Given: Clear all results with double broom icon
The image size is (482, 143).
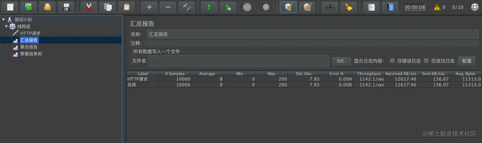Looking at the screenshot, I should [x=307, y=7].
